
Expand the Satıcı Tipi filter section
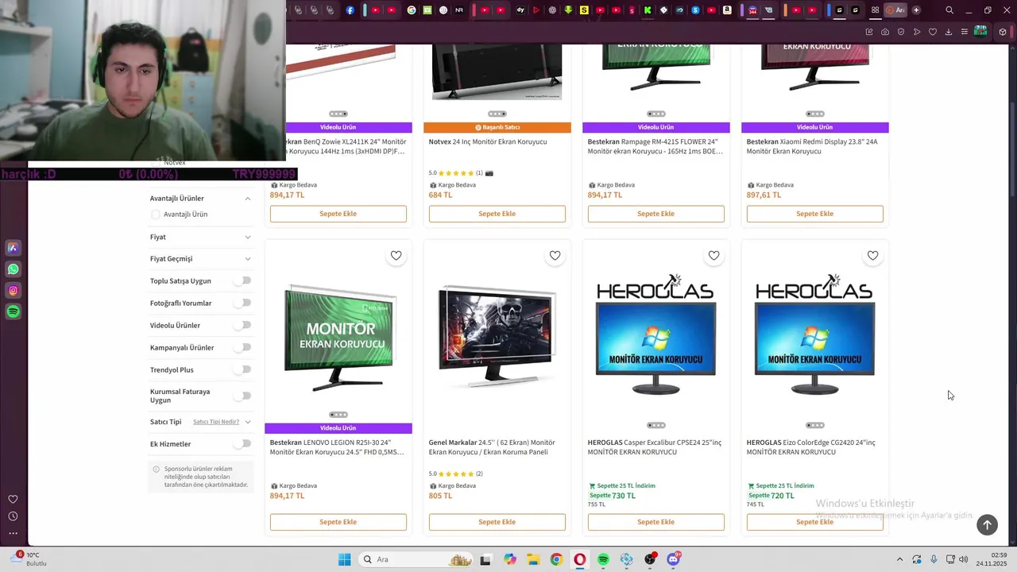pos(248,422)
